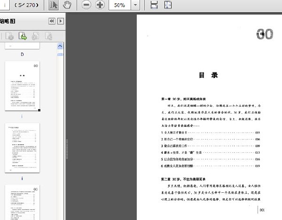The width and height of the screenshot is (282, 220).
Task: Click the rotate page icon in thumbnail toolbar
Action: (35, 36)
